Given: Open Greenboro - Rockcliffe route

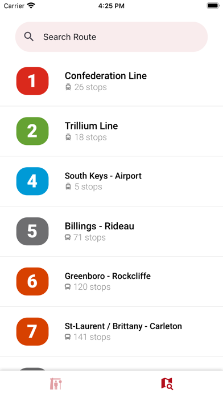Looking at the screenshot, I should 111,282.
